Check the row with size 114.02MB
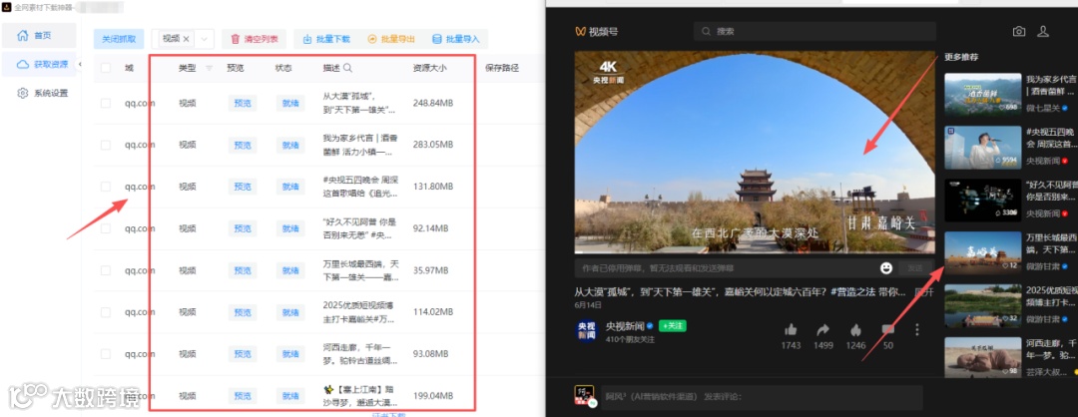Image resolution: width=1078 pixels, height=417 pixels. point(105,312)
